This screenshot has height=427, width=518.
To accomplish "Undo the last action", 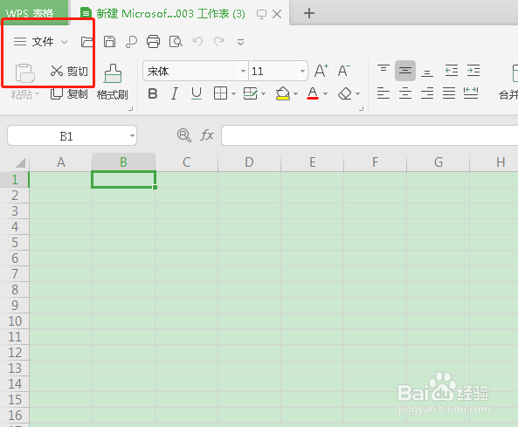I will pos(197,41).
